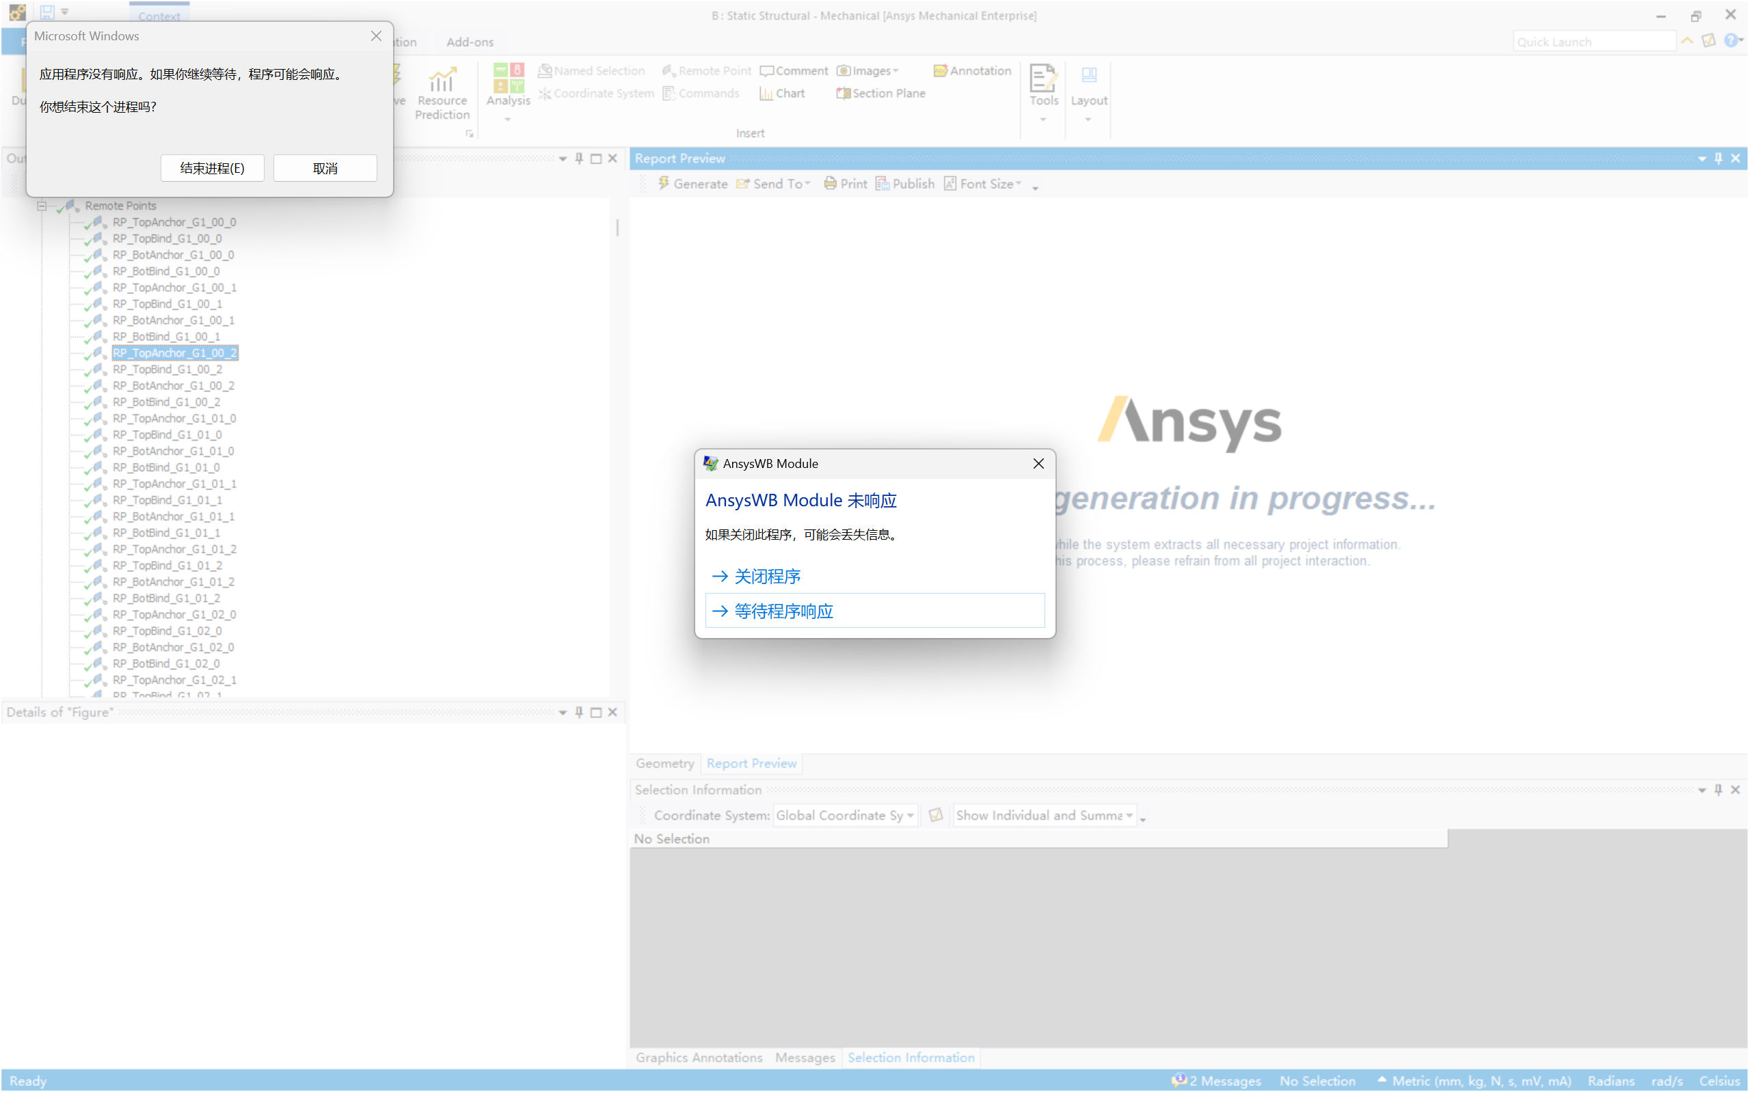The width and height of the screenshot is (1750, 1093).
Task: Insert a Named Selection
Action: point(591,71)
